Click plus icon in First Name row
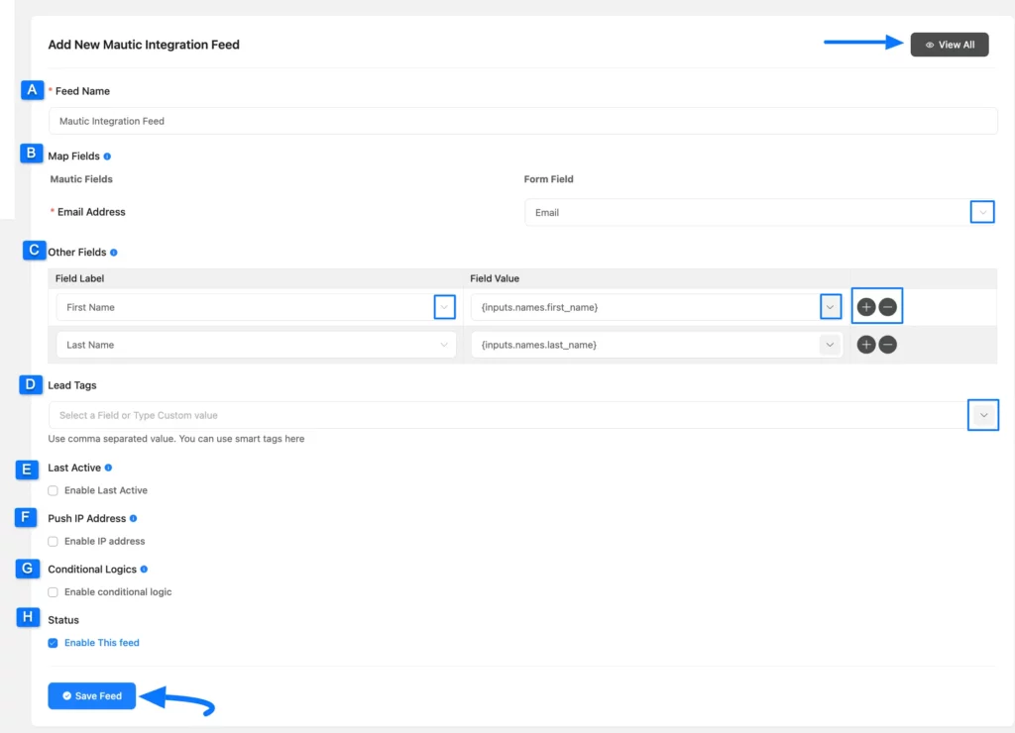The width and height of the screenshot is (1015, 733). tap(866, 307)
